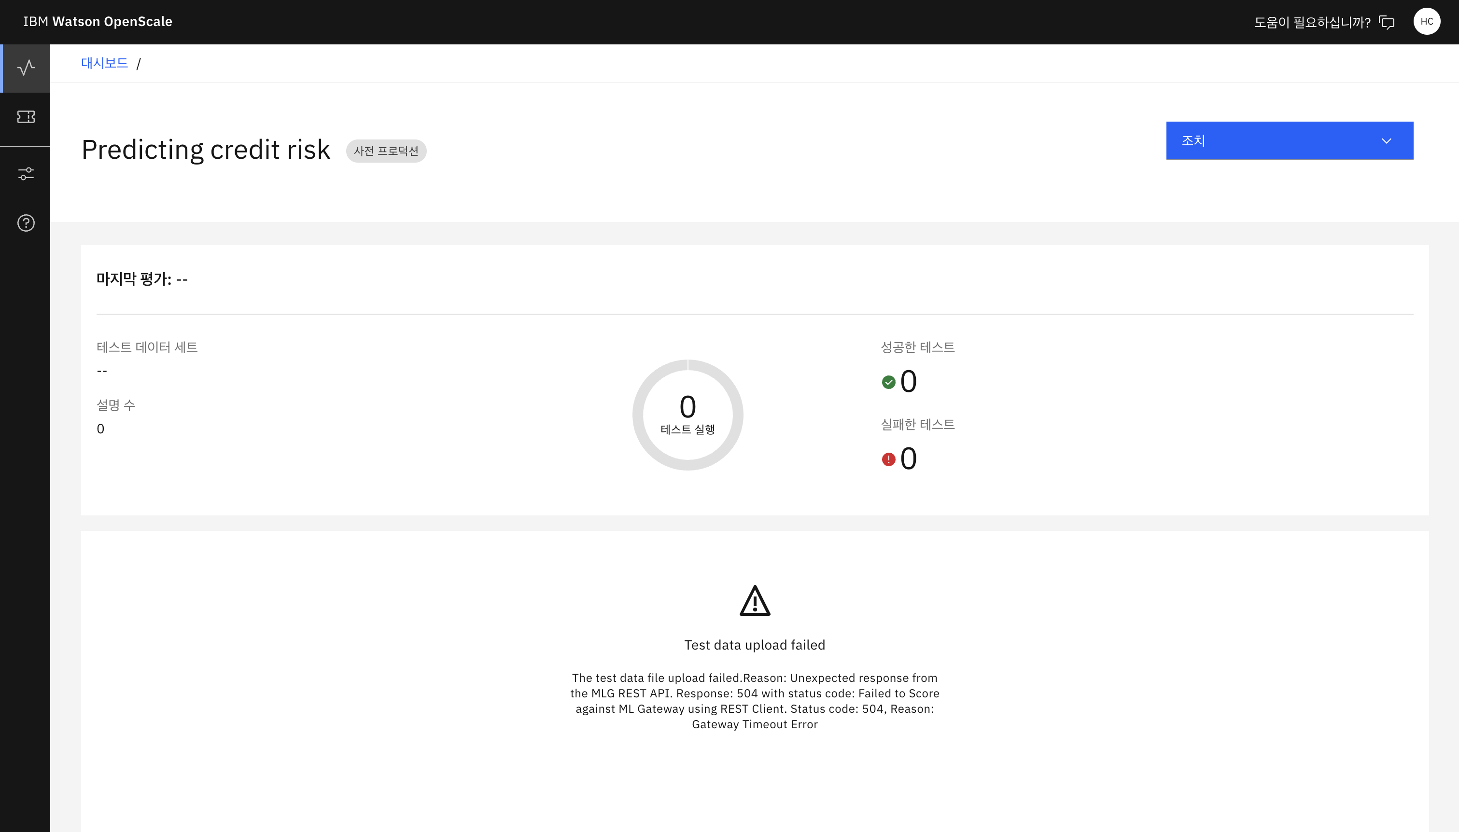Click the 테스트 실행 donut chart
The image size is (1459, 832).
click(x=687, y=415)
